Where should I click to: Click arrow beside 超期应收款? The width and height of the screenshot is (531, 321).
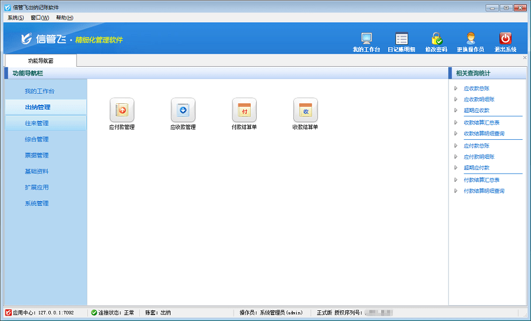[456, 110]
